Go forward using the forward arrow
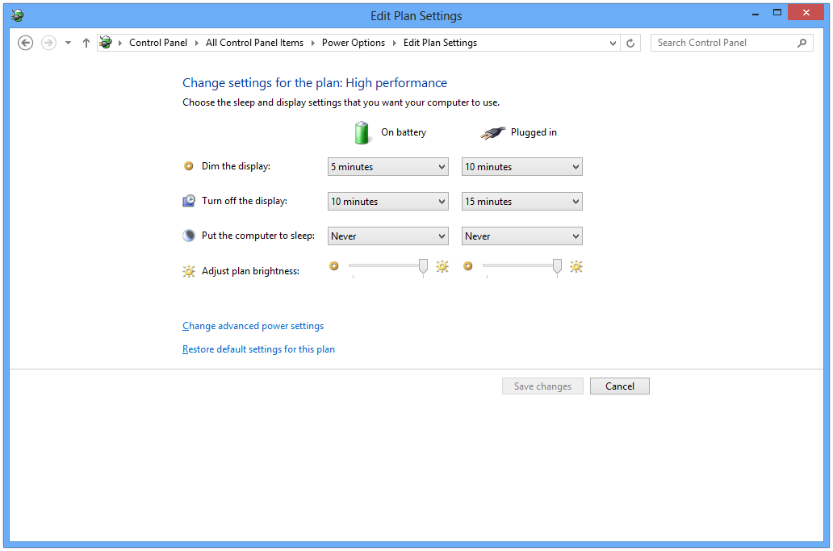Viewport: 833px width, 551px height. [x=48, y=43]
